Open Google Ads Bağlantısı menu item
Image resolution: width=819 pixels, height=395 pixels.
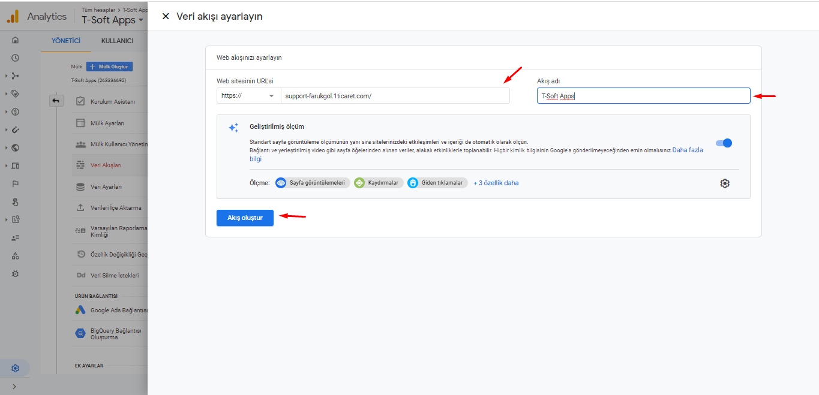point(110,310)
